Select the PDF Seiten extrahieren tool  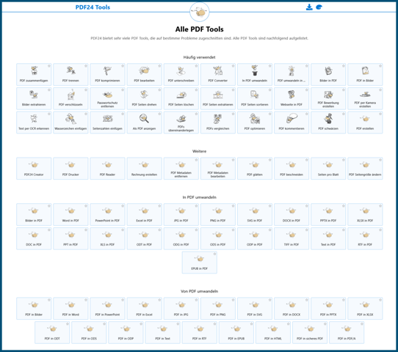tap(218, 98)
